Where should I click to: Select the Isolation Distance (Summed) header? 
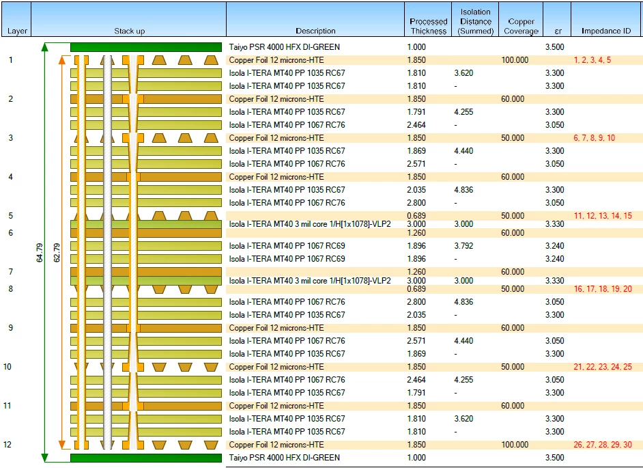click(475, 19)
